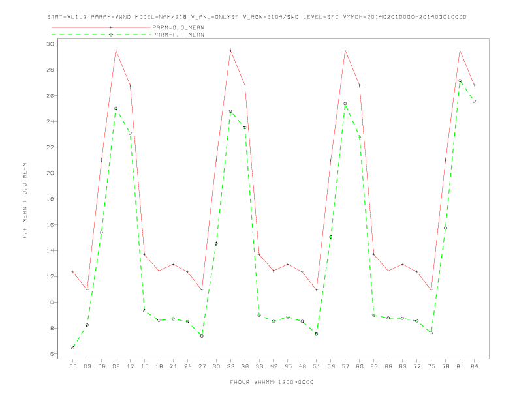Click the 45 forecast hour label on horizontal axis
Screen dimensions: 517x399
[288, 366]
